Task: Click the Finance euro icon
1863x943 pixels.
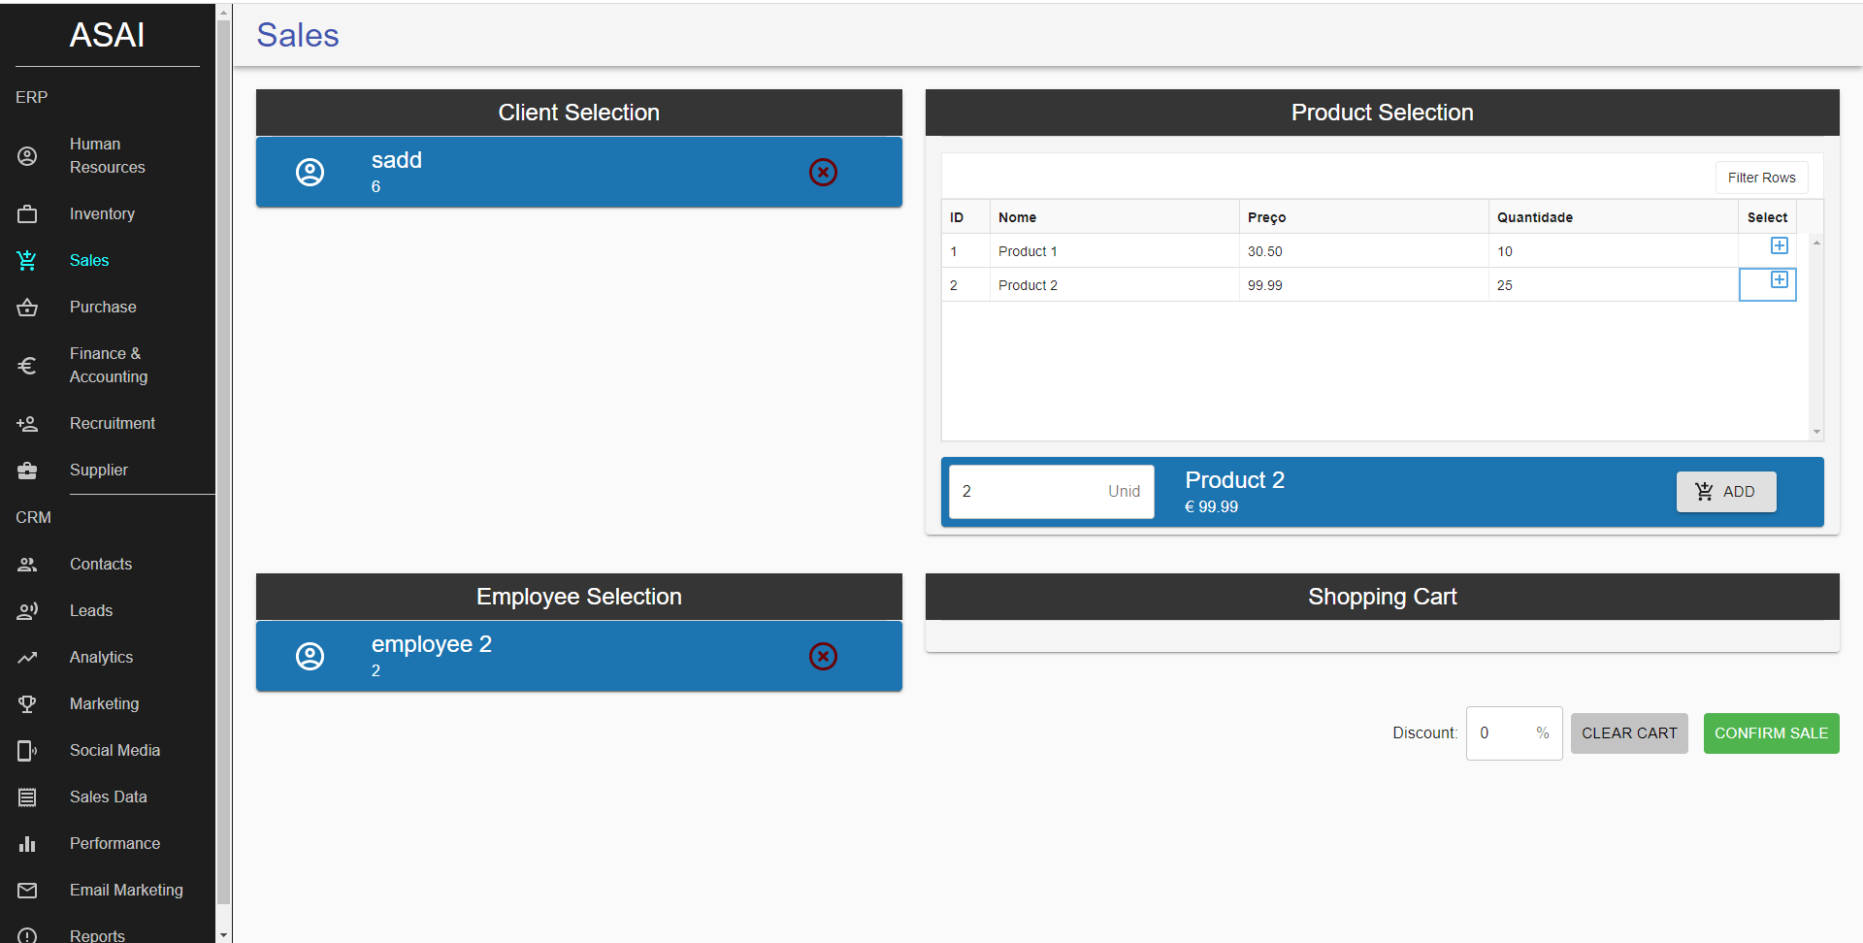Action: pyautogui.click(x=27, y=366)
